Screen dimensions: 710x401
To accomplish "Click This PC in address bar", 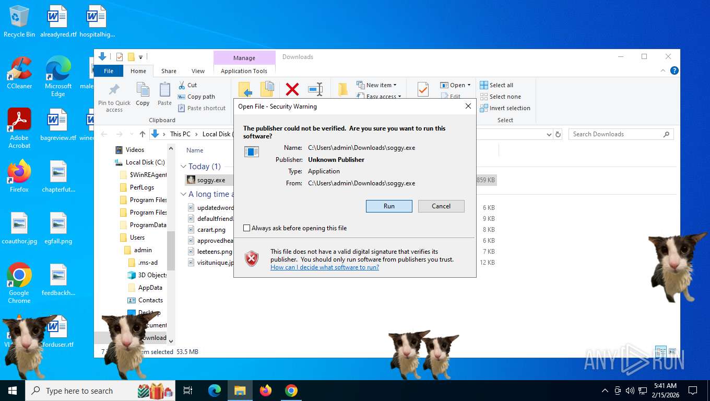I will tap(180, 134).
